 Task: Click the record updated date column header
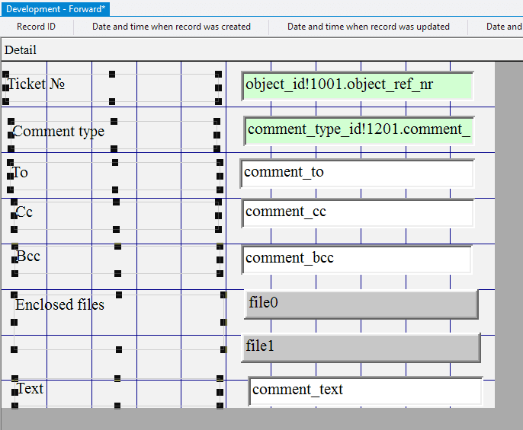(x=368, y=27)
